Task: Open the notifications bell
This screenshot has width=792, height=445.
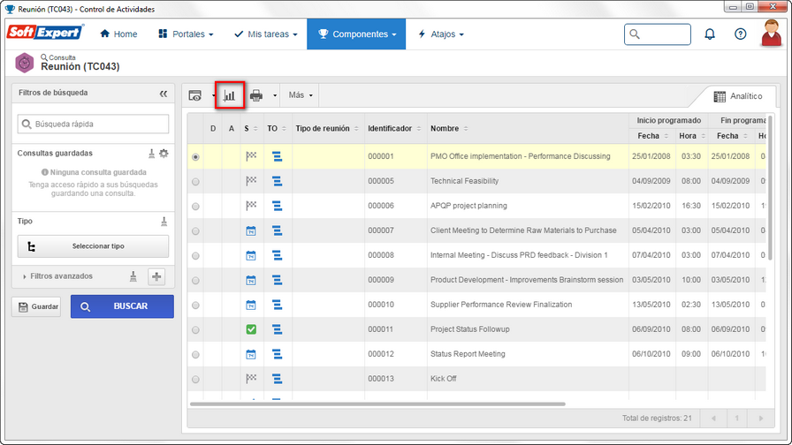Action: tap(710, 34)
